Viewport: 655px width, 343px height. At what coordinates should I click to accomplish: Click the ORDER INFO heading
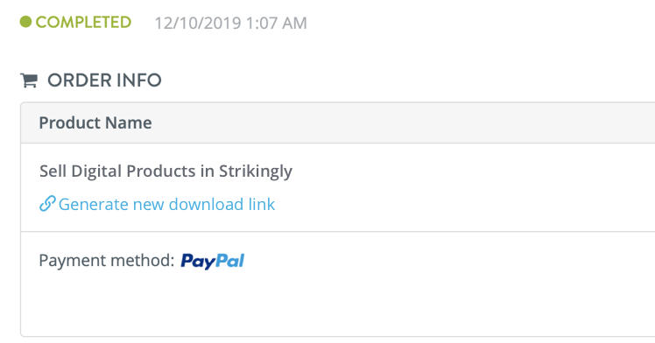pyautogui.click(x=104, y=80)
